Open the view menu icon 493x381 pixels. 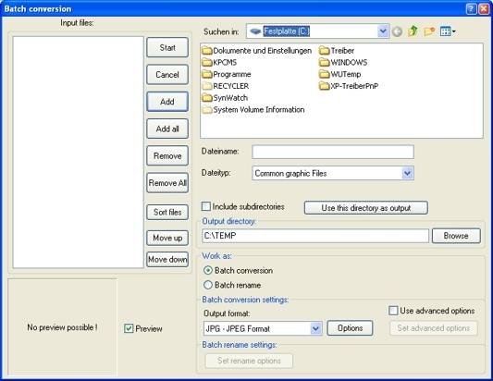click(448, 31)
